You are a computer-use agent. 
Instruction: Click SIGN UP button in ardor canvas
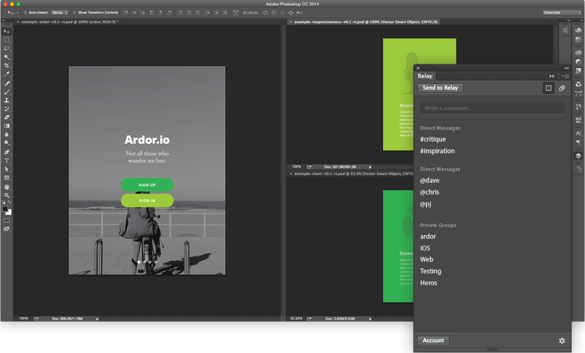147,185
